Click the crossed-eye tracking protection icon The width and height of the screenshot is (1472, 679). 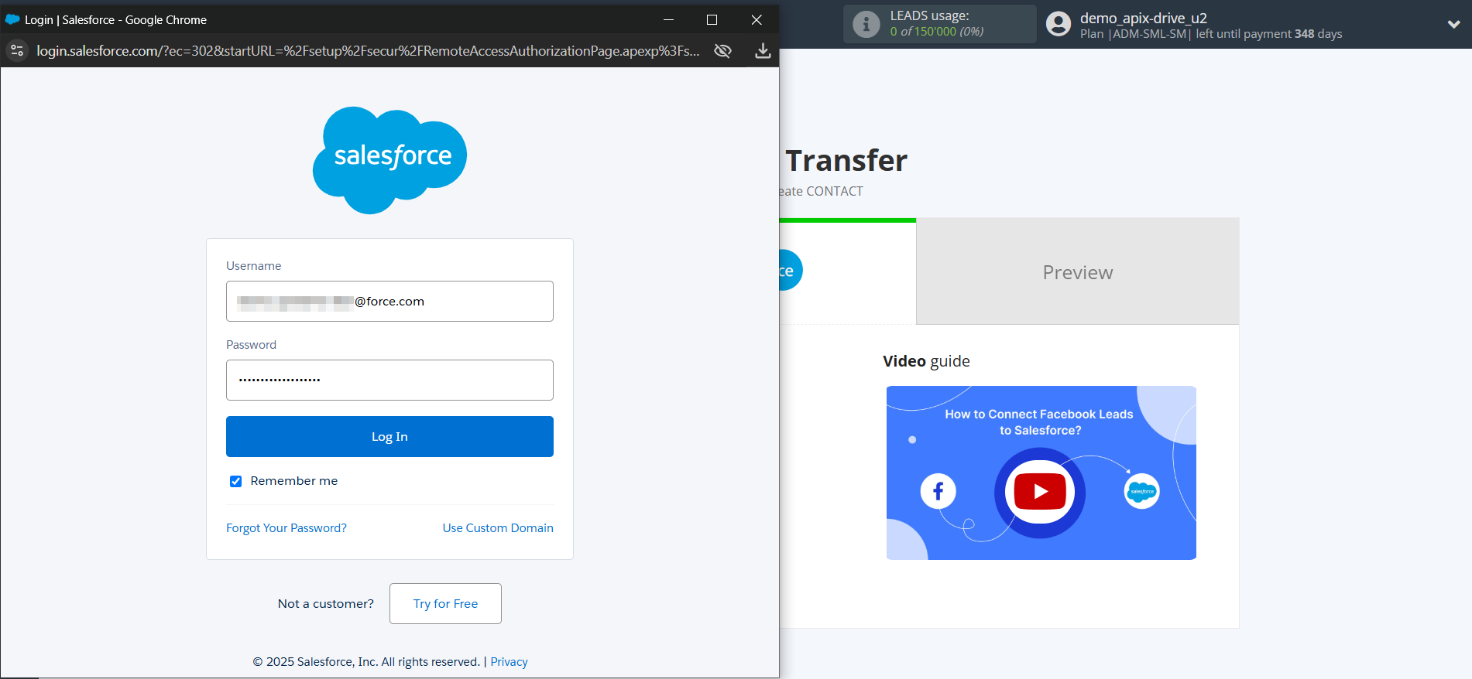(722, 51)
